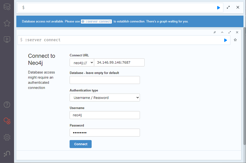Image resolution: width=246 pixels, height=163 pixels.
Task: Fullscreen the server connect frame
Action: click(x=230, y=32)
